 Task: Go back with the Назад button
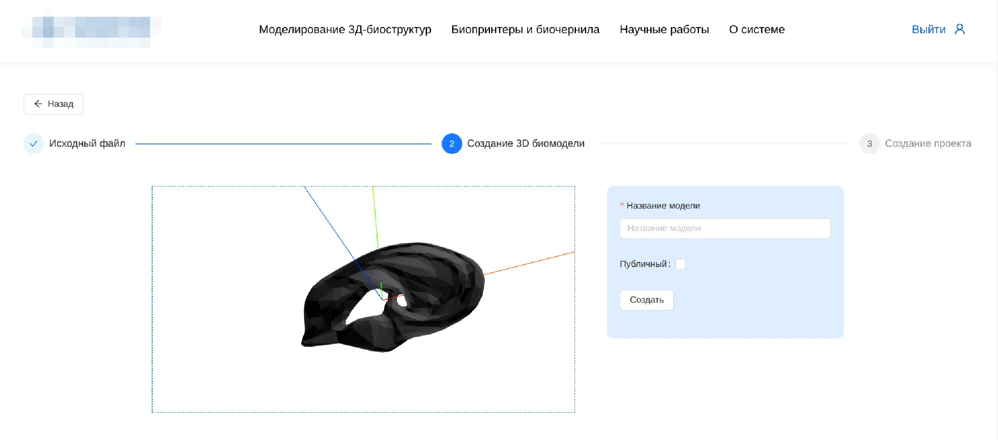coord(54,104)
